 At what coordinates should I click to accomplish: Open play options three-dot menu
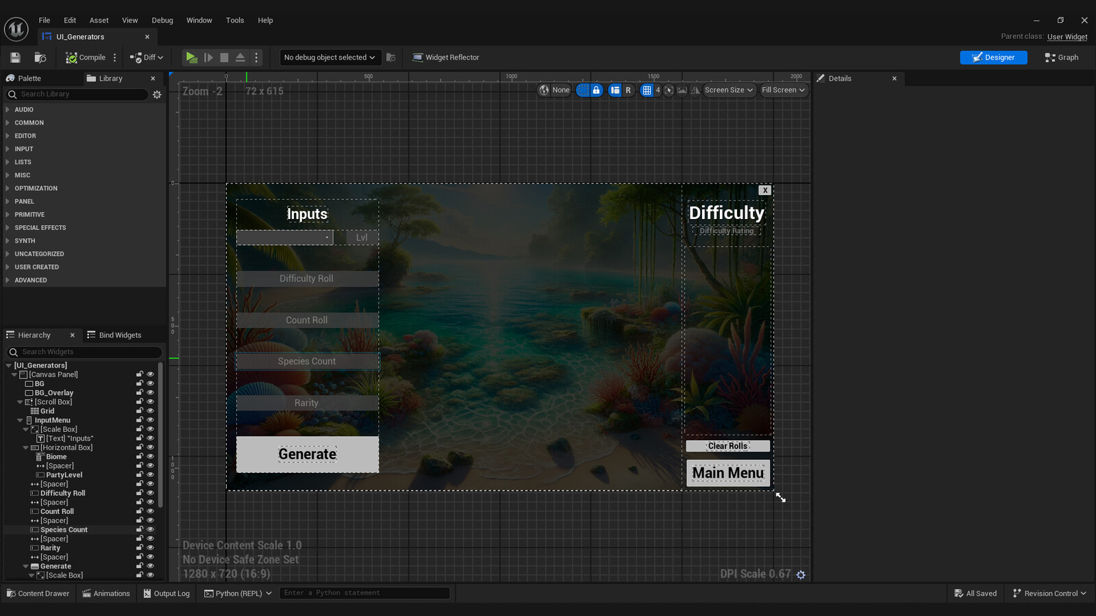(x=257, y=57)
